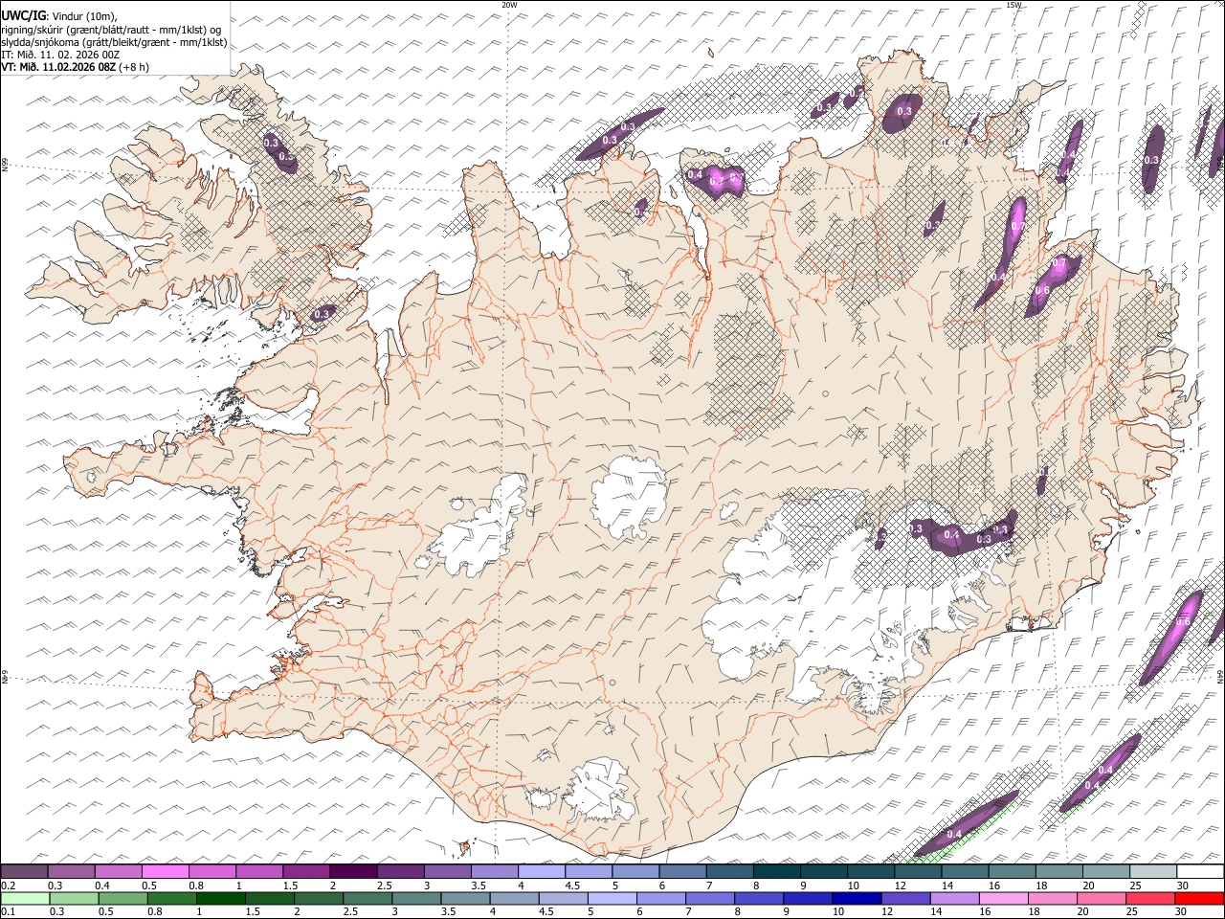Viewport: 1225px width, 919px height.
Task: Pick dark violet top-row swatch between 1.5 and 2
Action: [x=306, y=872]
